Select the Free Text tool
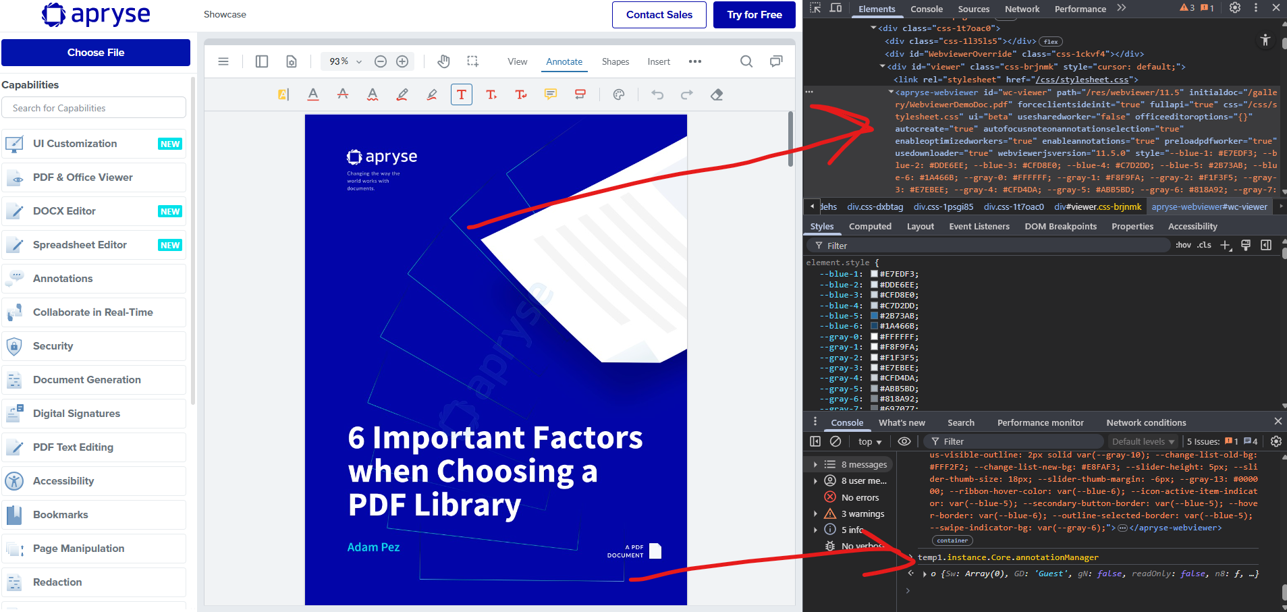This screenshot has width=1287, height=612. [x=462, y=94]
